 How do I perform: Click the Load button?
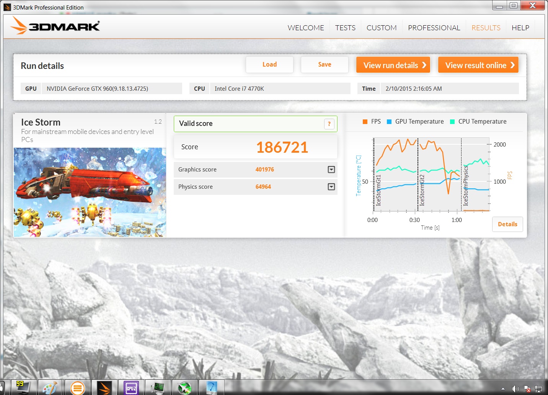click(x=269, y=65)
